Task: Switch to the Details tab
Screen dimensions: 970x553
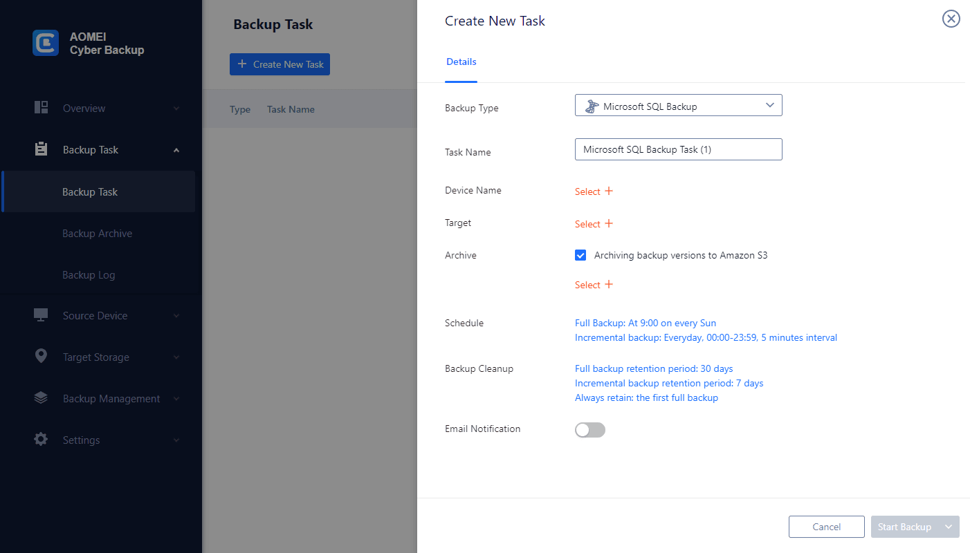Action: [461, 62]
